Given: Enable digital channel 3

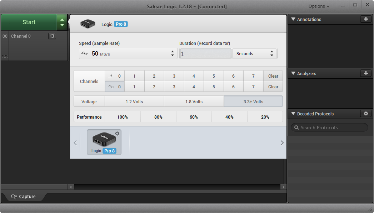Looking at the screenshot, I should click(174, 76).
